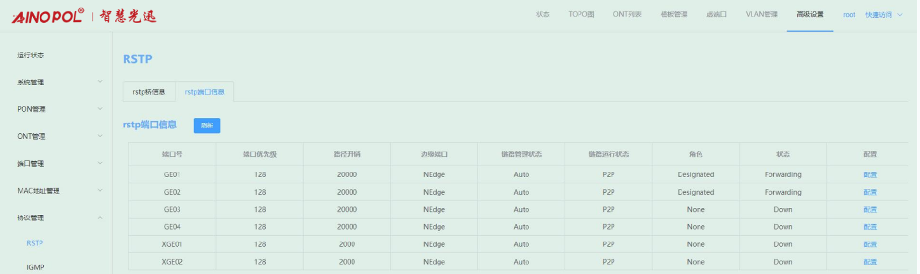Configure port XGE01 via 配置 link
Image resolution: width=920 pixels, height=274 pixels.
click(870, 244)
